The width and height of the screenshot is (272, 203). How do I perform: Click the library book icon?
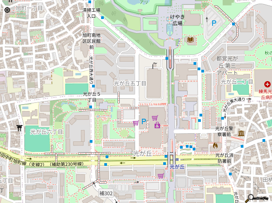pyautogui.click(x=190, y=40)
